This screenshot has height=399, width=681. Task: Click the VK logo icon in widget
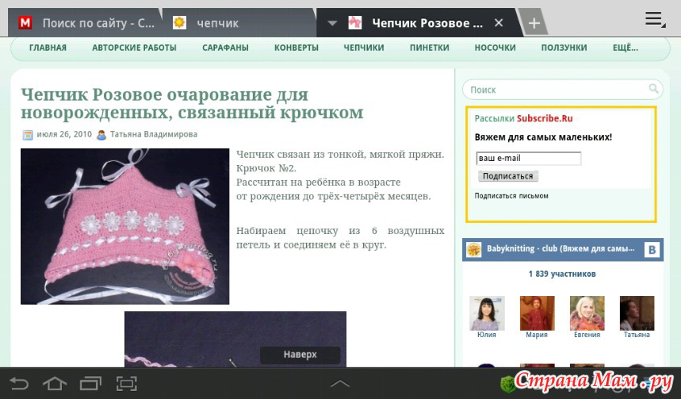652,250
